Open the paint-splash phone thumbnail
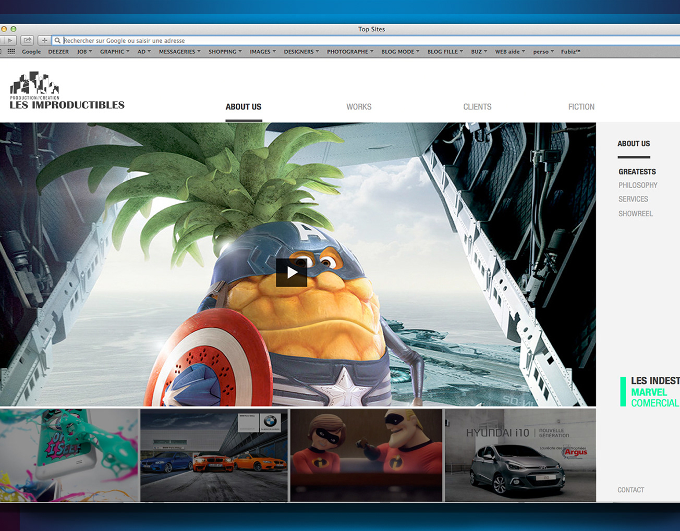Viewport: 680px width, 531px height. tap(69, 455)
